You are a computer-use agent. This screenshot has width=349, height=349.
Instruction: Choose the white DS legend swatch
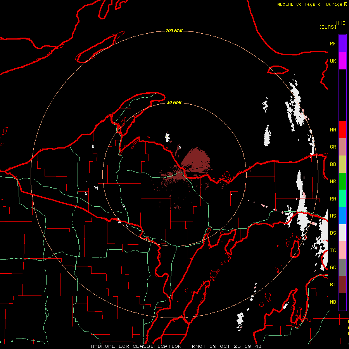342,233
